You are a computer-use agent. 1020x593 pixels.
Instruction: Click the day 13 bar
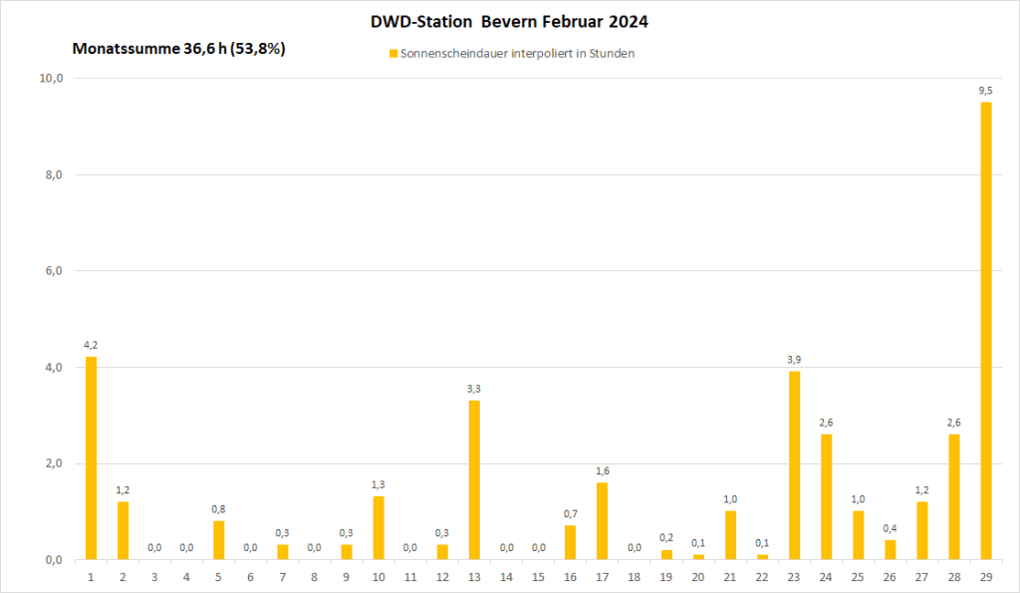pos(474,479)
